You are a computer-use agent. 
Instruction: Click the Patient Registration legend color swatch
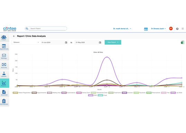(15, 92)
